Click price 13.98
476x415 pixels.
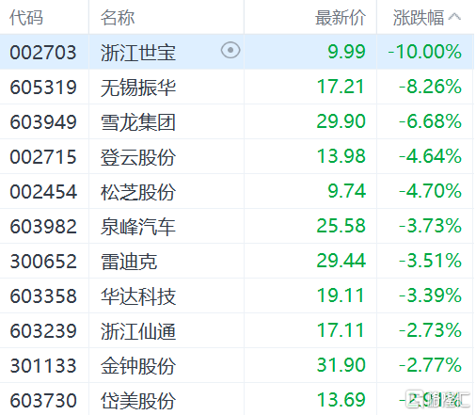pyautogui.click(x=341, y=156)
